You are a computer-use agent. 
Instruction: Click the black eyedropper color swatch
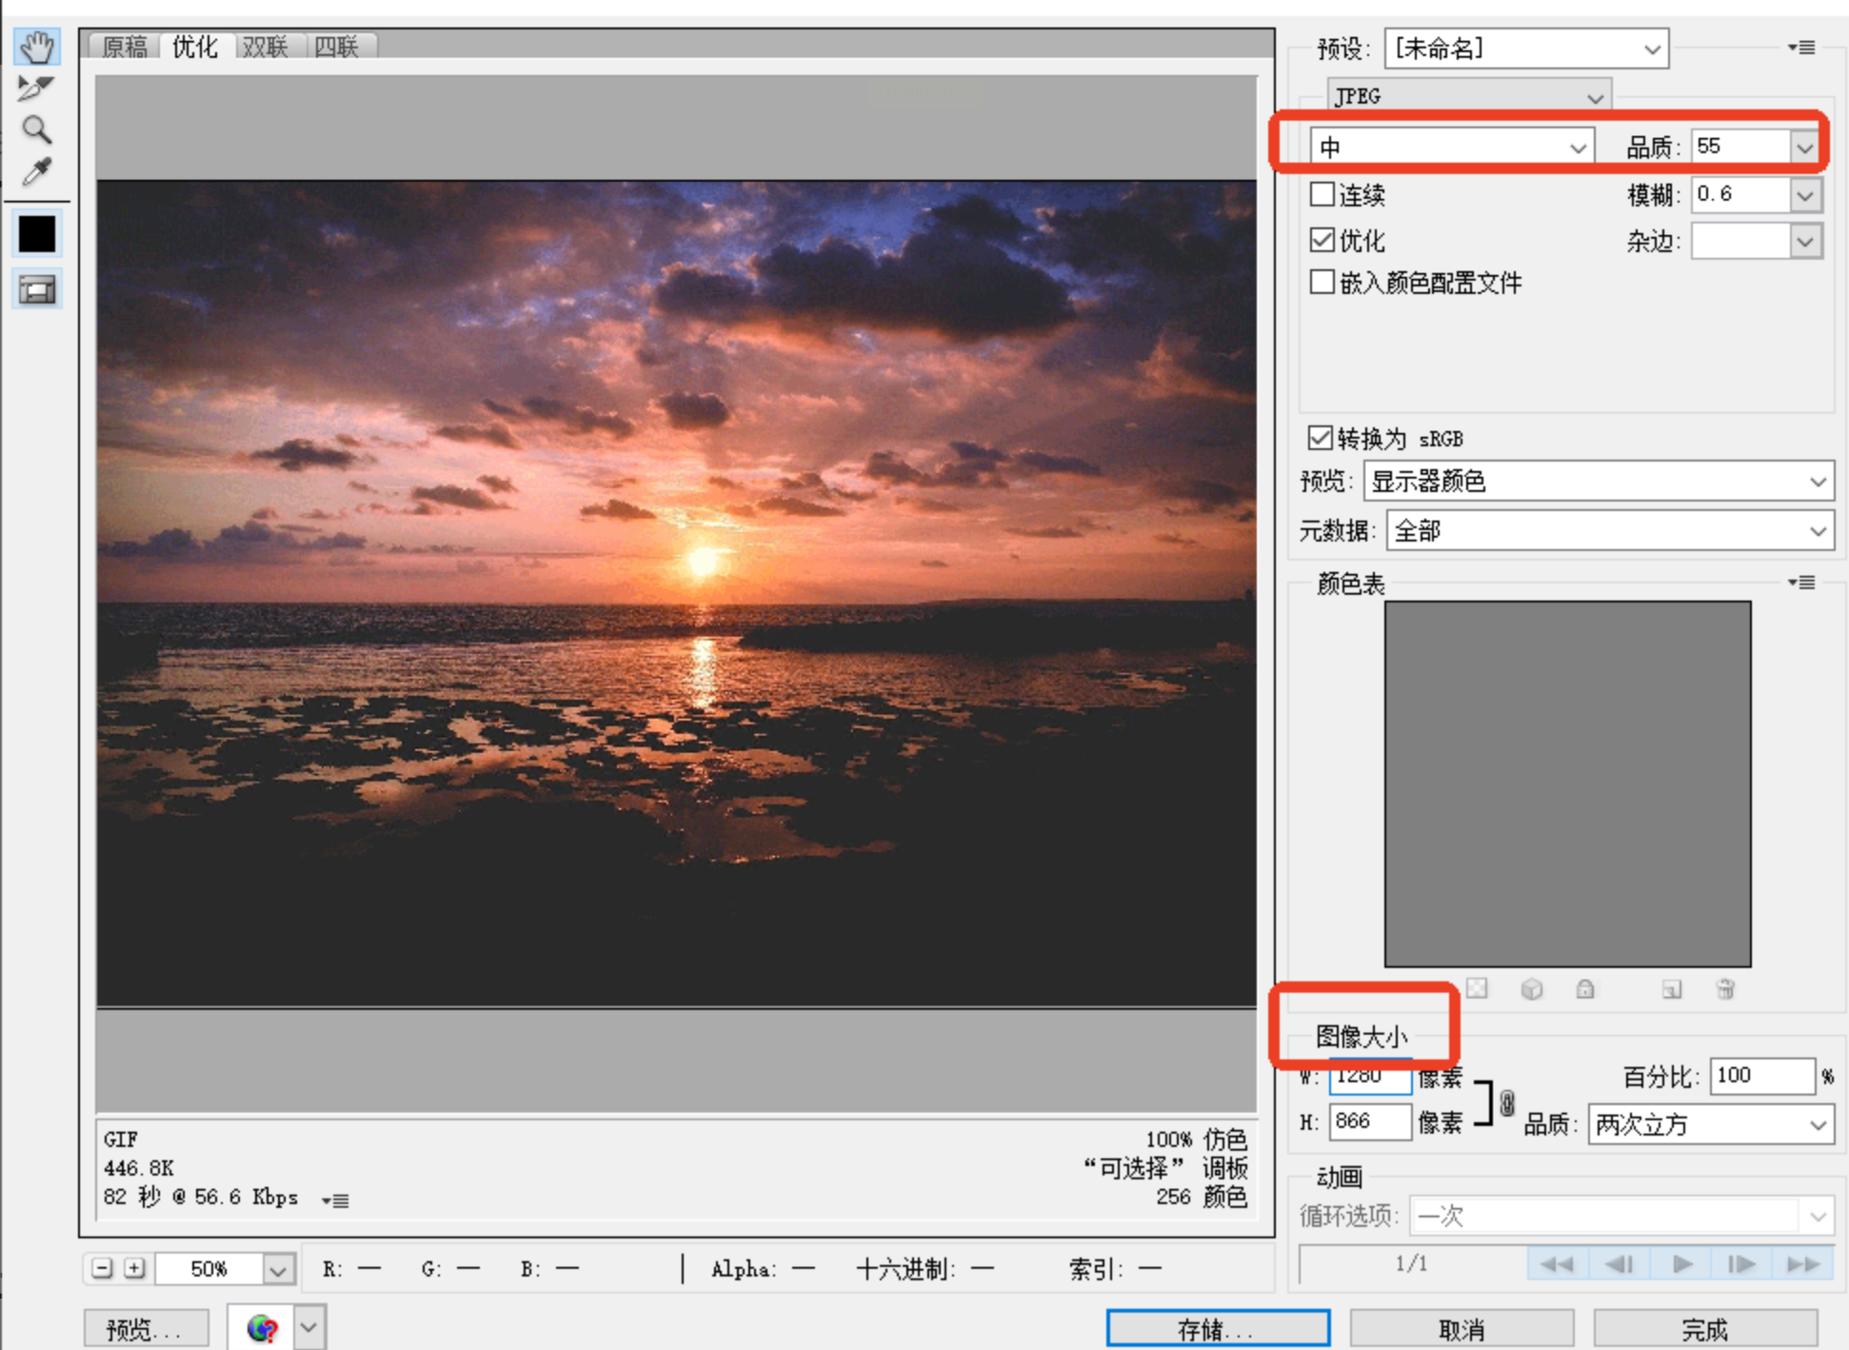tap(37, 234)
